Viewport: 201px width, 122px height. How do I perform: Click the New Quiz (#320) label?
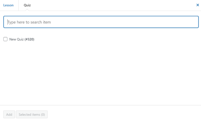pyautogui.click(x=22, y=39)
